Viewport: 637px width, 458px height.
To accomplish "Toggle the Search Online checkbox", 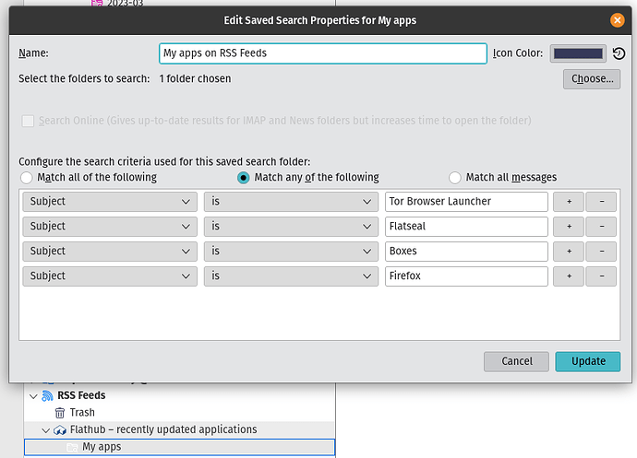I will click(28, 121).
